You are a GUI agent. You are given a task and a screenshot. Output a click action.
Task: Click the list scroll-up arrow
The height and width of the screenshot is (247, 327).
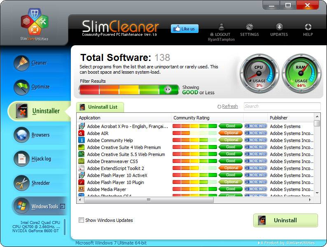317,117
